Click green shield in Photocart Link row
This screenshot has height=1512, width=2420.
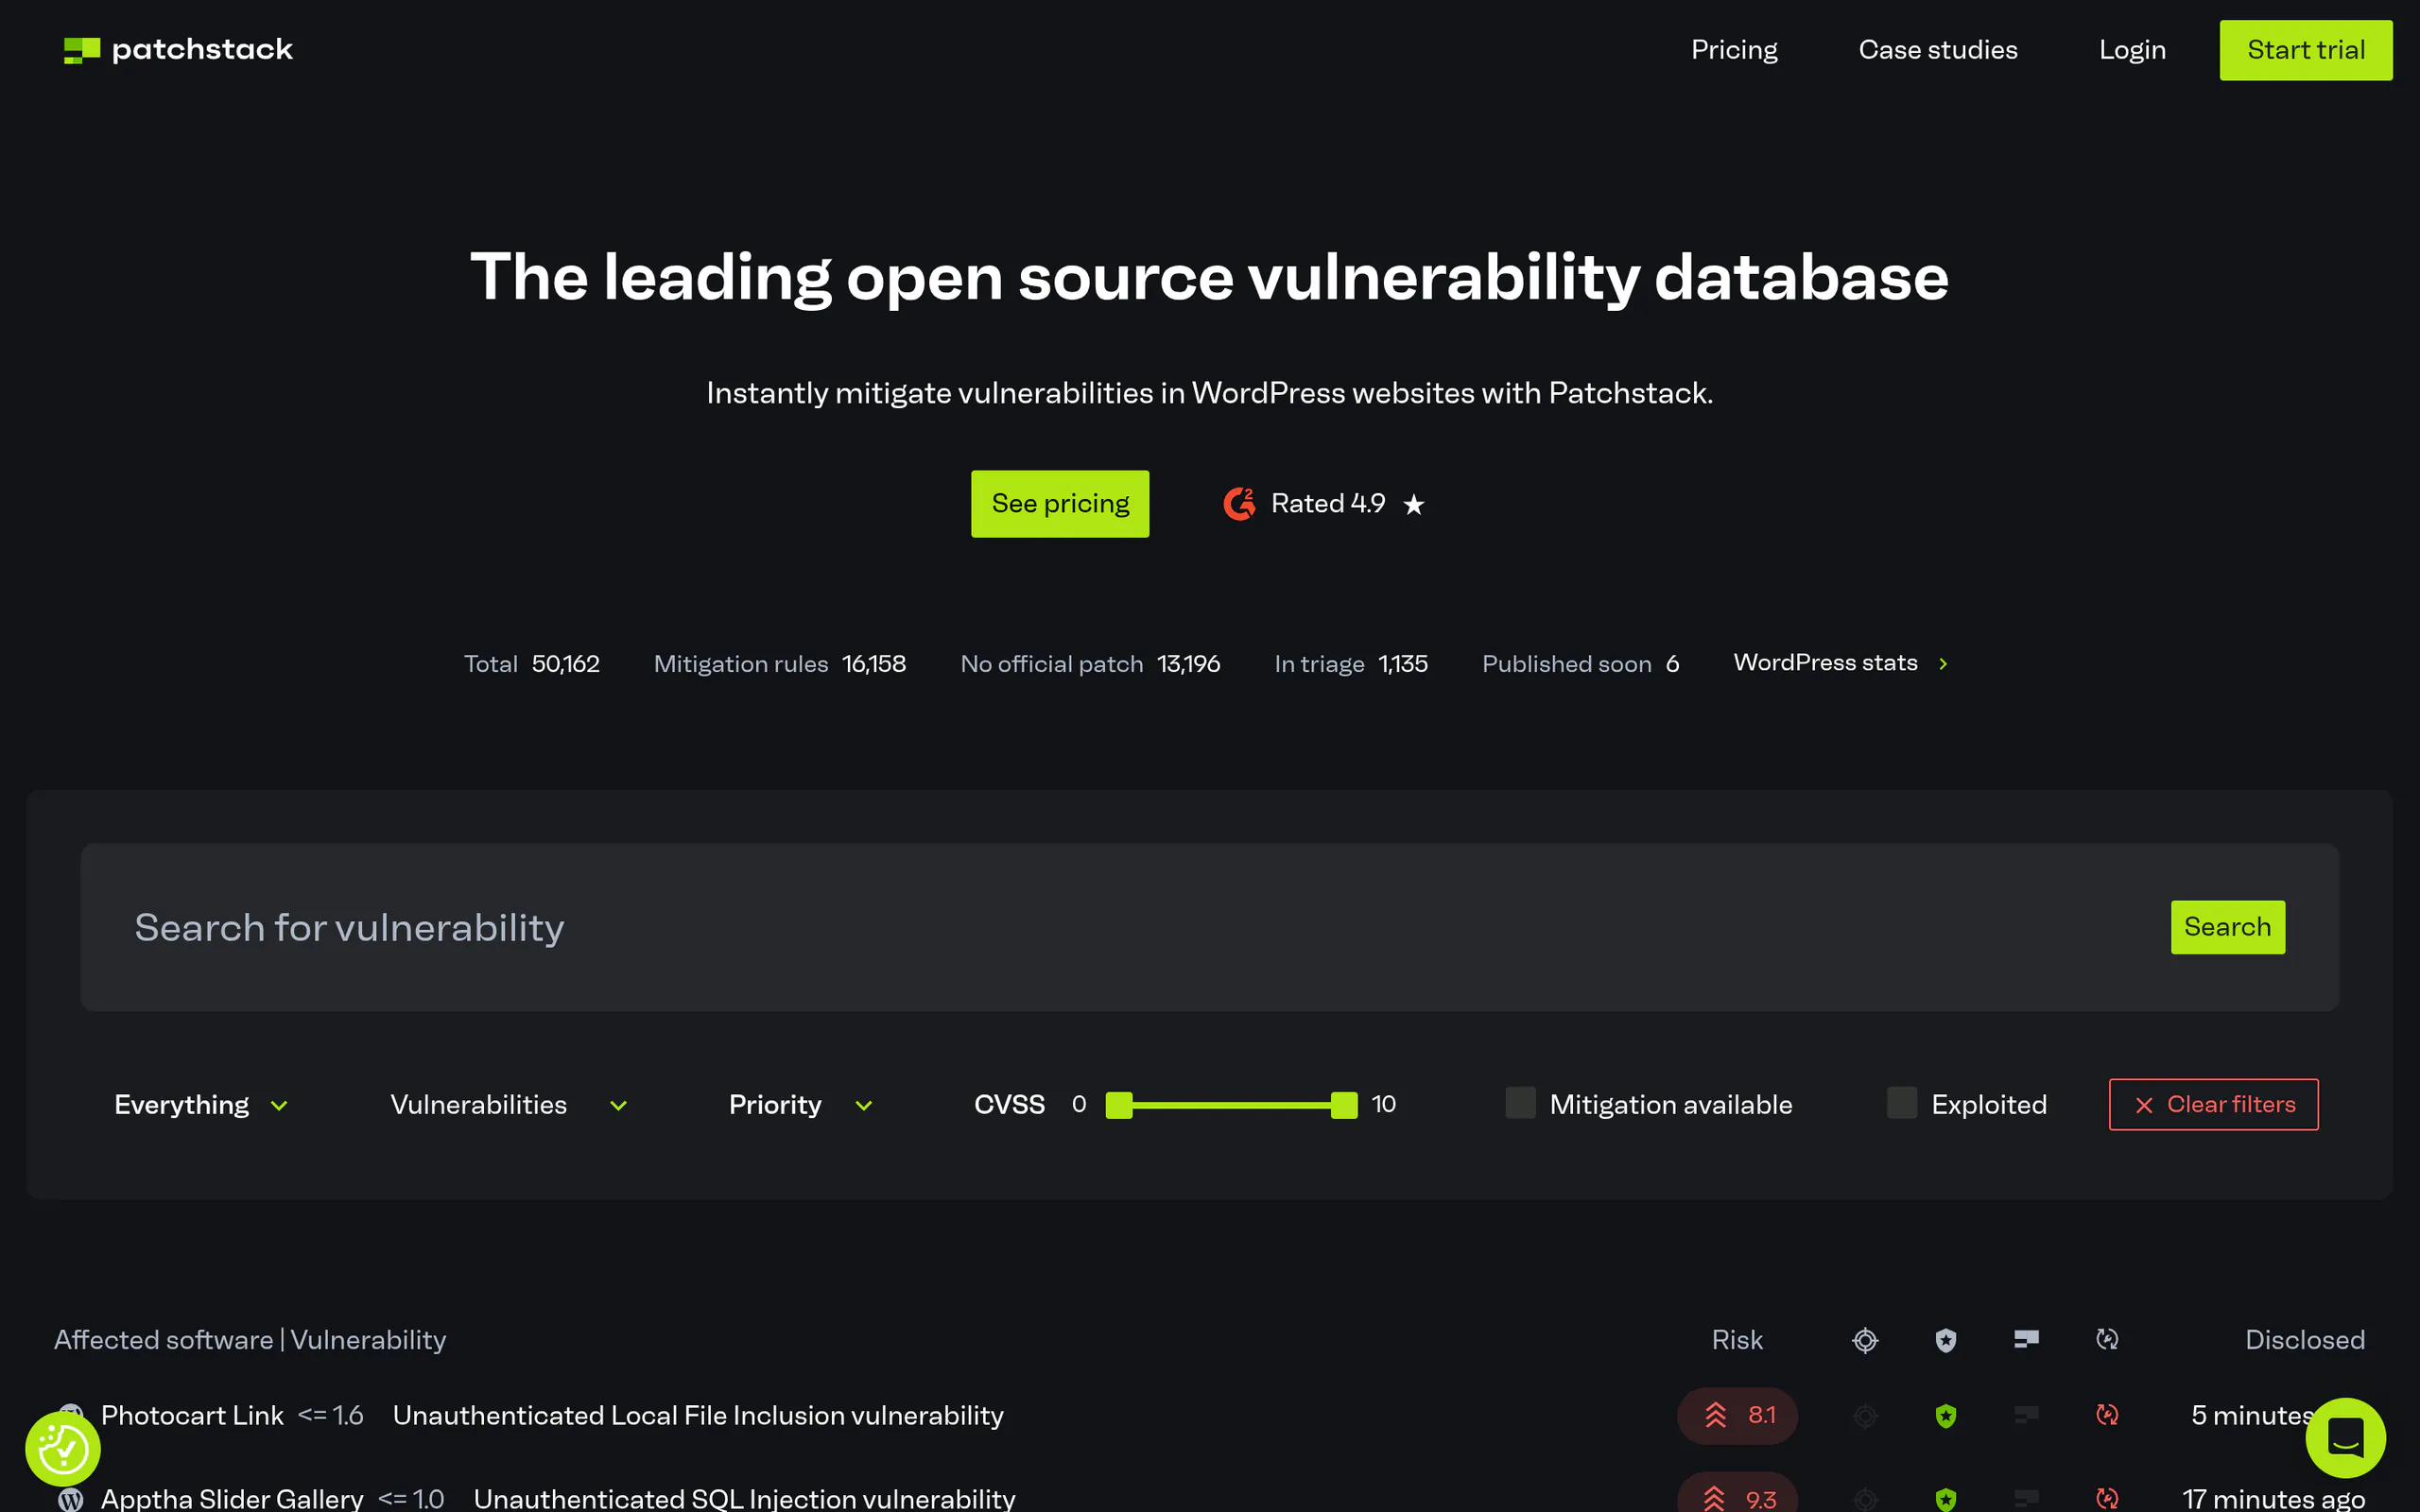tap(1945, 1416)
